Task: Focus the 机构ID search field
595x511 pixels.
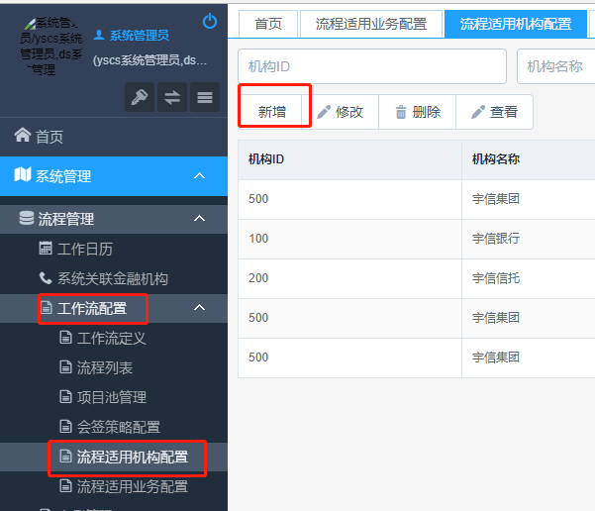Action: point(372,66)
